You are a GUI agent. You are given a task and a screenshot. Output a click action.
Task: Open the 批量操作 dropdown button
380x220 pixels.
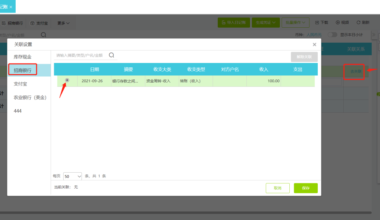[295, 23]
